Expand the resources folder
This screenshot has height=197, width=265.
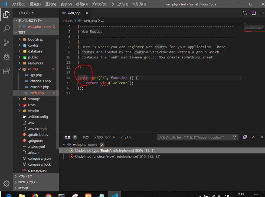pos(19,63)
